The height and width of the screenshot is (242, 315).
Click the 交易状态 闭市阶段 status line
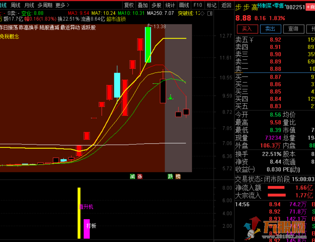tap(275, 179)
